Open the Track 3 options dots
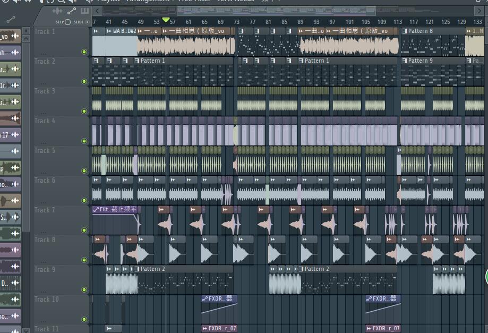488x333 pixels. point(43,113)
